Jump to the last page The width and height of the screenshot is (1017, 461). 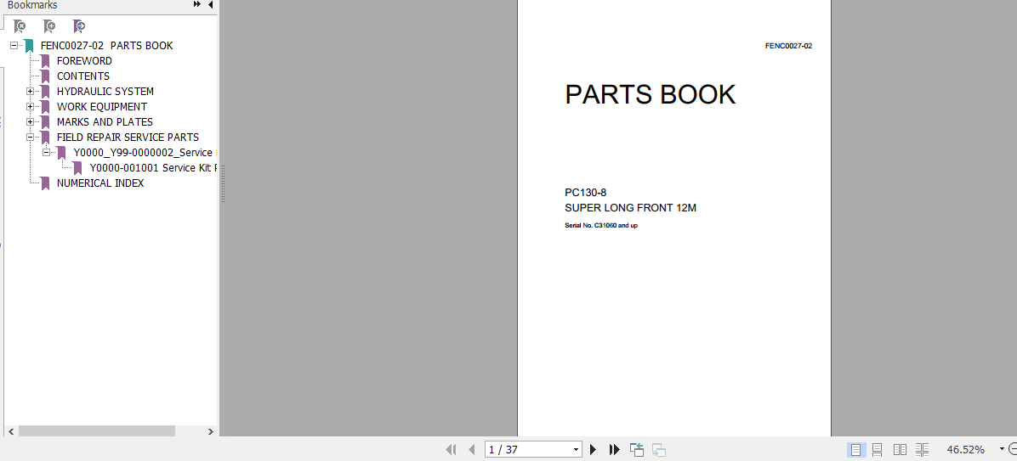(x=614, y=449)
